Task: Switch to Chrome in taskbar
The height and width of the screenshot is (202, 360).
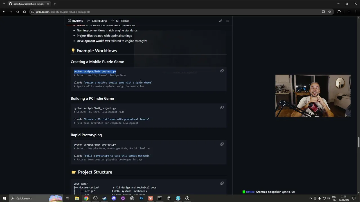Action: [x=86, y=198]
